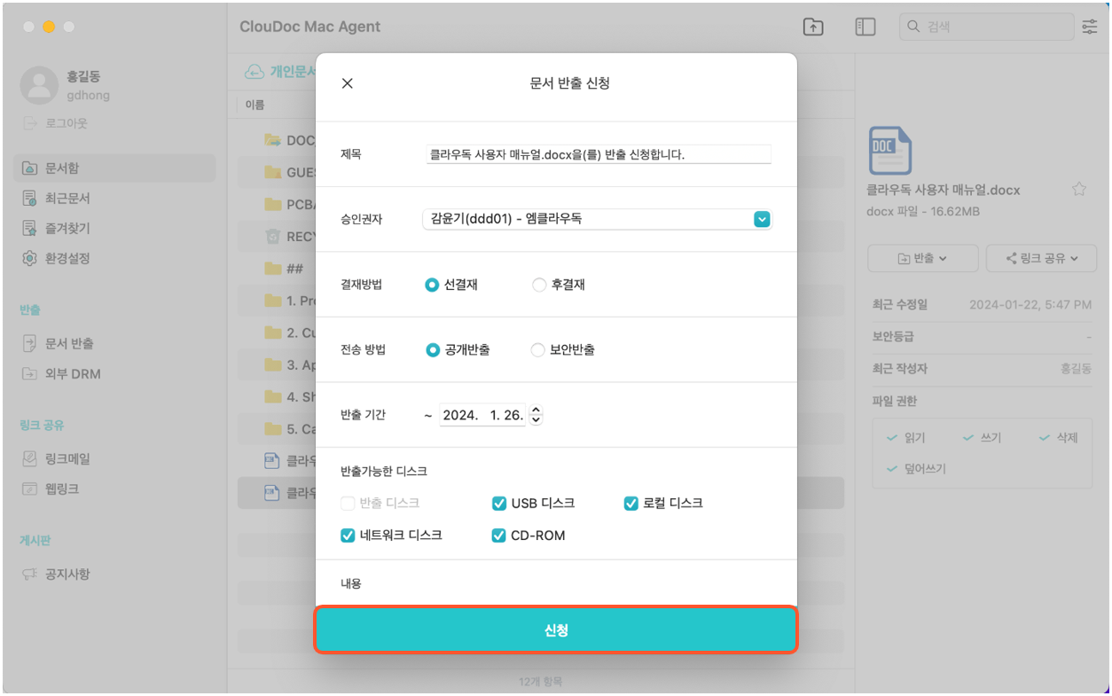Uncheck the CD-ROM checkbox

click(x=499, y=536)
